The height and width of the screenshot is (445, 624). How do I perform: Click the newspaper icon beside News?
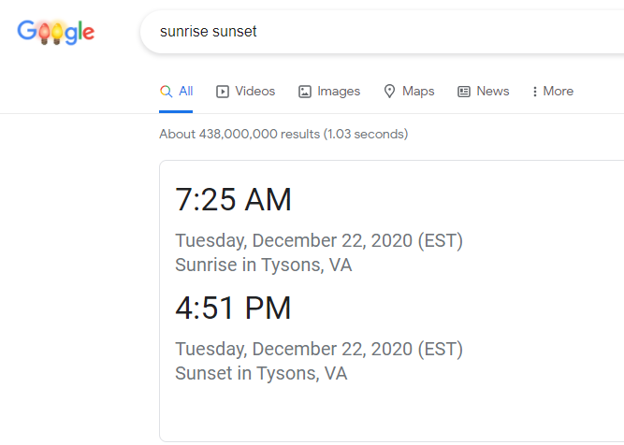(x=463, y=92)
